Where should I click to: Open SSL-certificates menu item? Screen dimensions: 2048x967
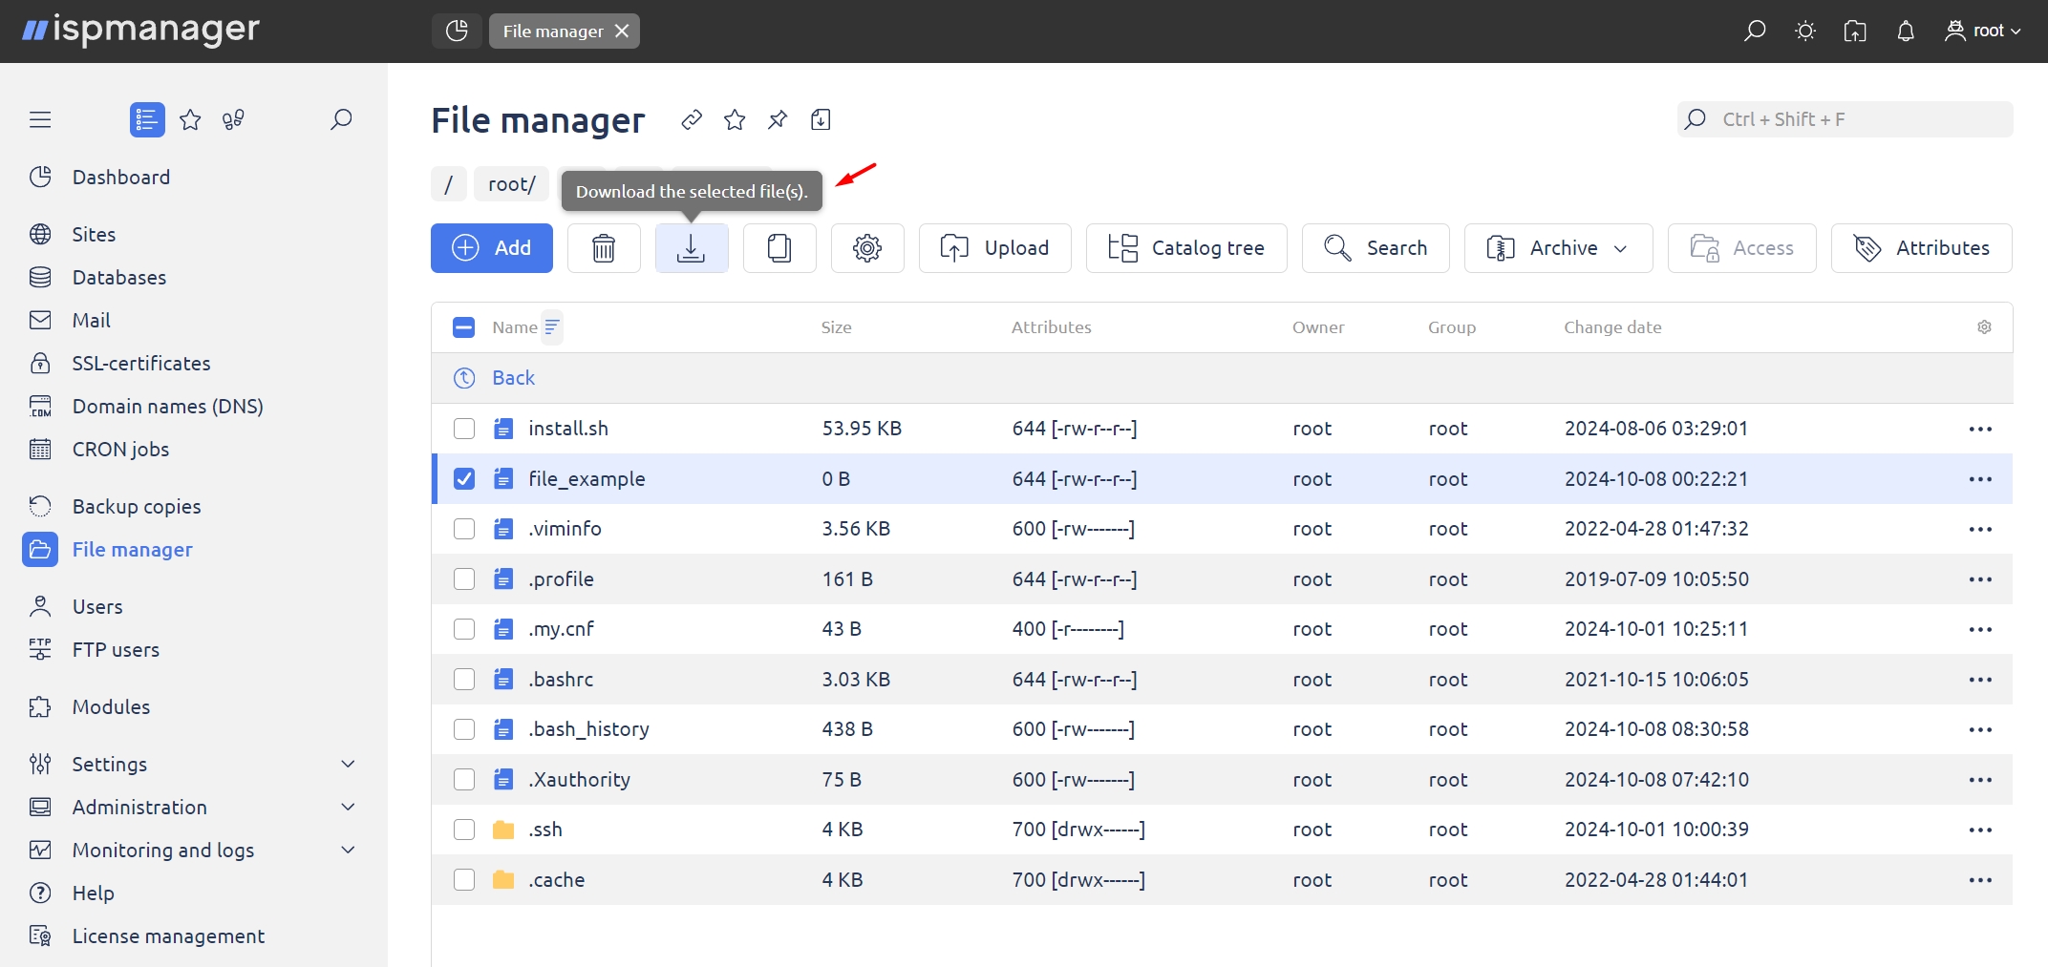tap(141, 363)
